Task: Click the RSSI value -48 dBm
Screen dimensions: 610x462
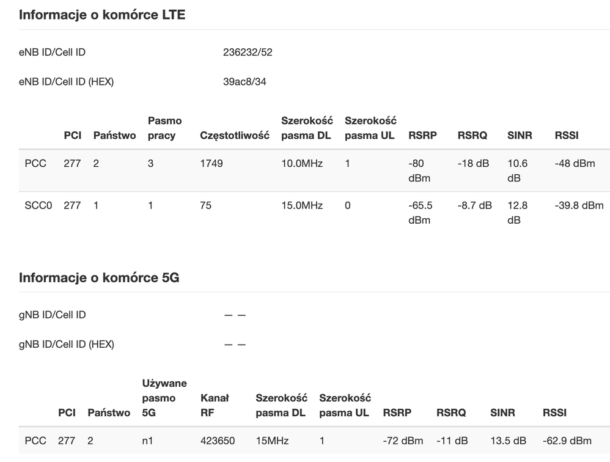Action: coord(575,164)
